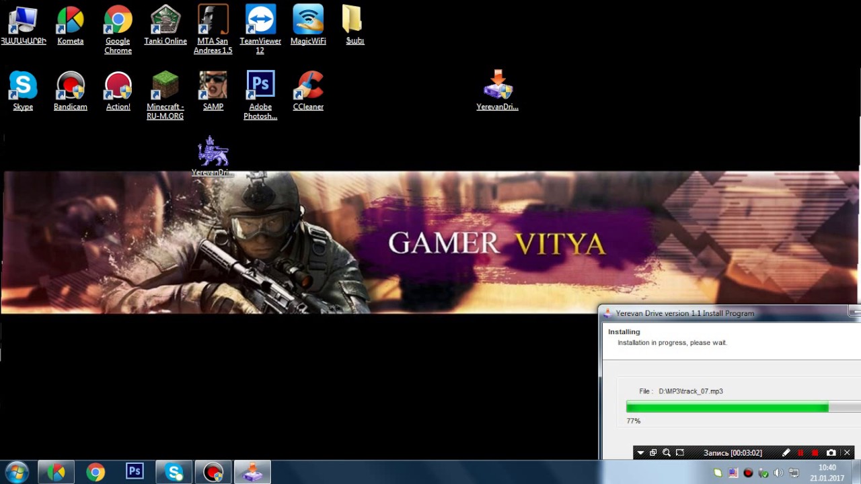Open the yellow folder on the desktop
The image size is (861, 484).
pyautogui.click(x=354, y=26)
